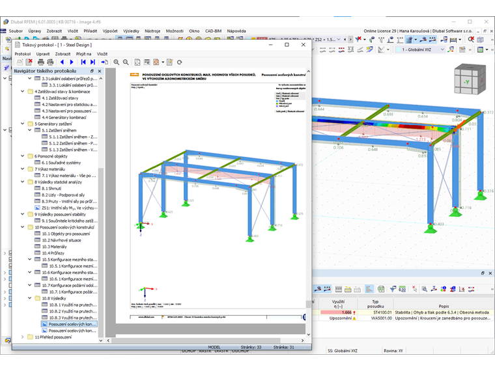
Task: Click the delete search magnifier icon
Action: point(471,39)
